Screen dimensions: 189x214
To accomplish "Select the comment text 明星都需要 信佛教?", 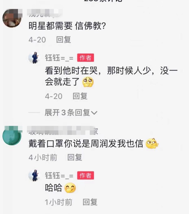I will click(x=67, y=26).
